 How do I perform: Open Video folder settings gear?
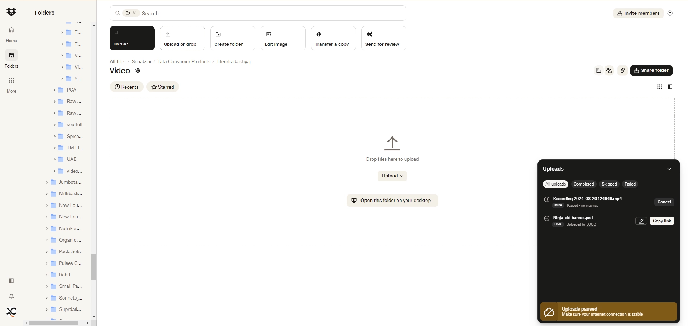pyautogui.click(x=138, y=70)
